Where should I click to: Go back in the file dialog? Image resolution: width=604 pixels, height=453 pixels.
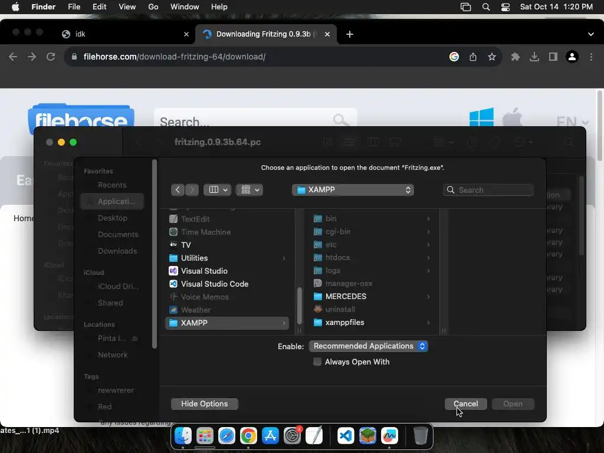pos(178,189)
